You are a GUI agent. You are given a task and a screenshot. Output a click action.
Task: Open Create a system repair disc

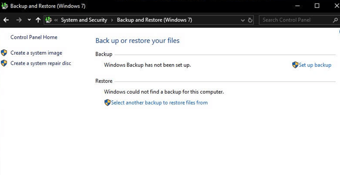pos(41,63)
